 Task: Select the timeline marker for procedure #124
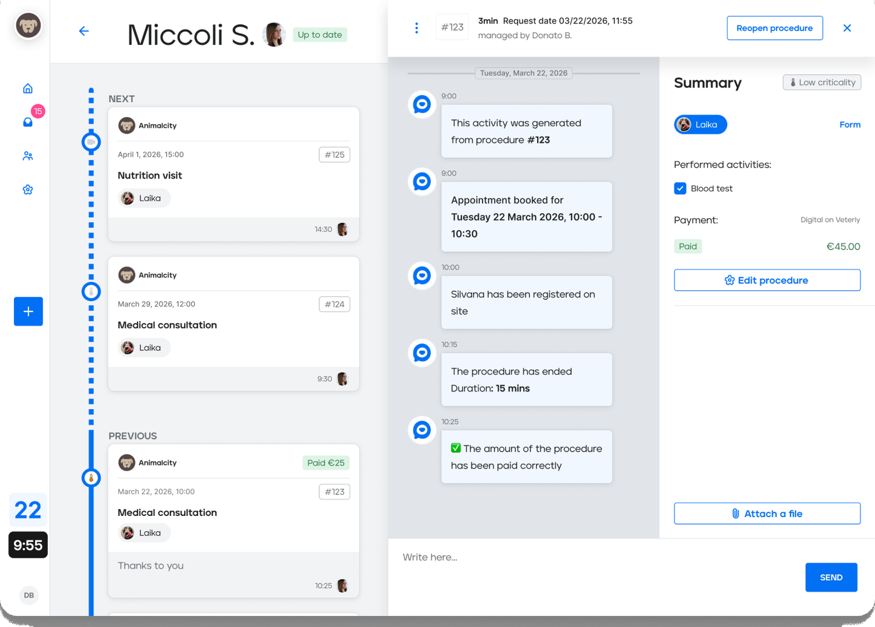pyautogui.click(x=91, y=292)
